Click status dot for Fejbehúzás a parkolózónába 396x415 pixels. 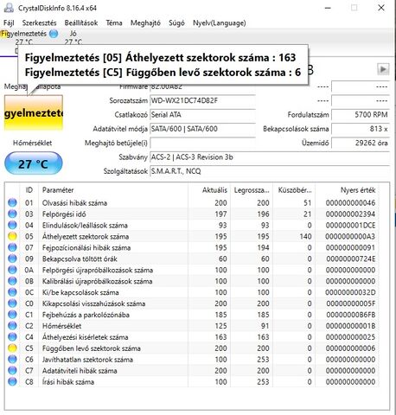(12, 315)
